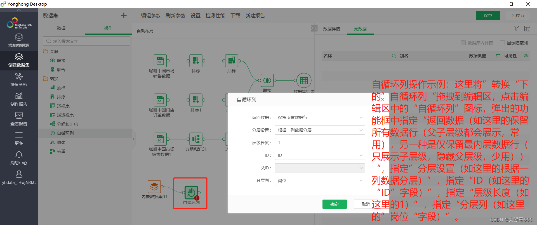Select 联合 in operations tree
This screenshot has height=225, width=537.
(61, 70)
